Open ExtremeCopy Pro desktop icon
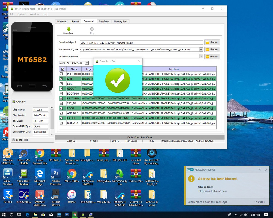The image size is (273, 218). [x=120, y=177]
